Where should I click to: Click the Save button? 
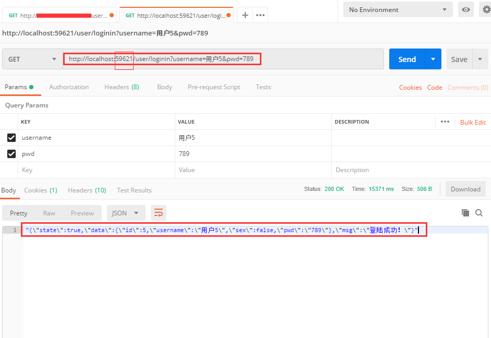coord(459,59)
